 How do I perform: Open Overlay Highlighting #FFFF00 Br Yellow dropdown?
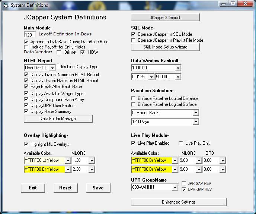pos(68,169)
